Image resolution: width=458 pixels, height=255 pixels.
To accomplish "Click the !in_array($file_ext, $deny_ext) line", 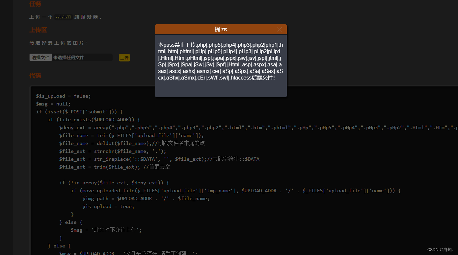I will [x=114, y=183].
